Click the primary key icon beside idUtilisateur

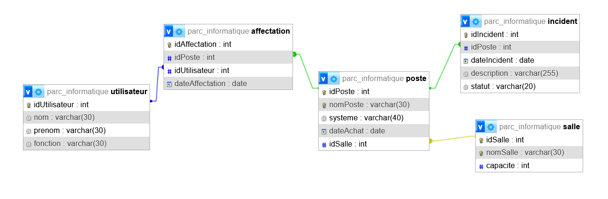click(29, 105)
